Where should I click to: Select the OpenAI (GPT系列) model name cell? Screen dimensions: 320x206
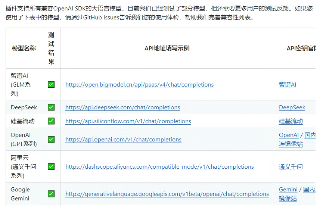24,140
